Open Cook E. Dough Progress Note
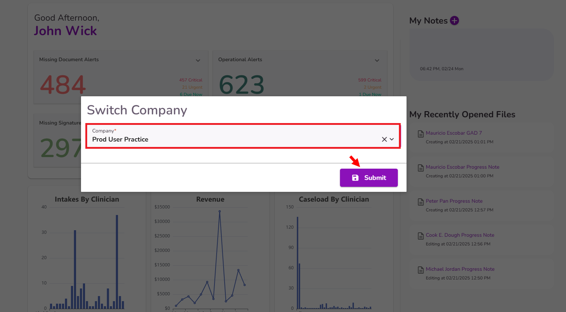This screenshot has height=312, width=566. 460,235
